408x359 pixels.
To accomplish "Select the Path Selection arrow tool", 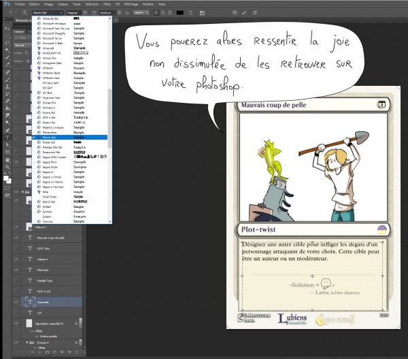I will (7, 144).
